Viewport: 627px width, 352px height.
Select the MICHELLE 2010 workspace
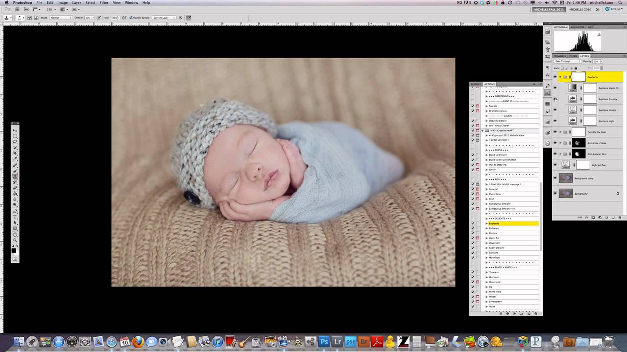tap(579, 9)
